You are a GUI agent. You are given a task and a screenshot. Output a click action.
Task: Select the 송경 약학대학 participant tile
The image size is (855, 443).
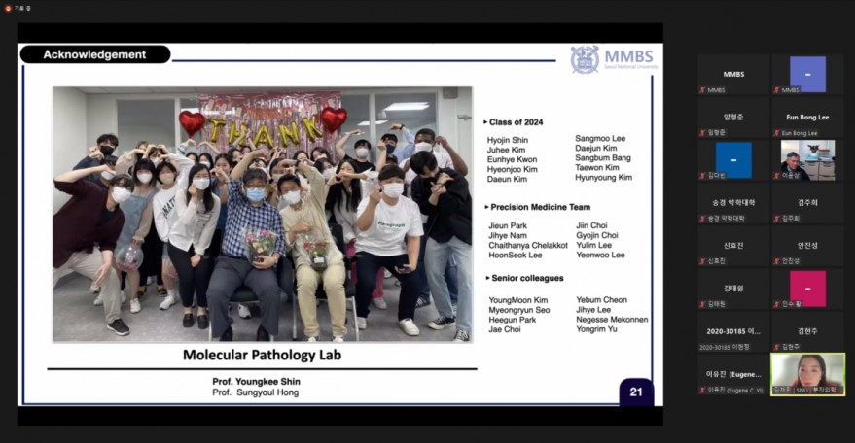click(734, 205)
